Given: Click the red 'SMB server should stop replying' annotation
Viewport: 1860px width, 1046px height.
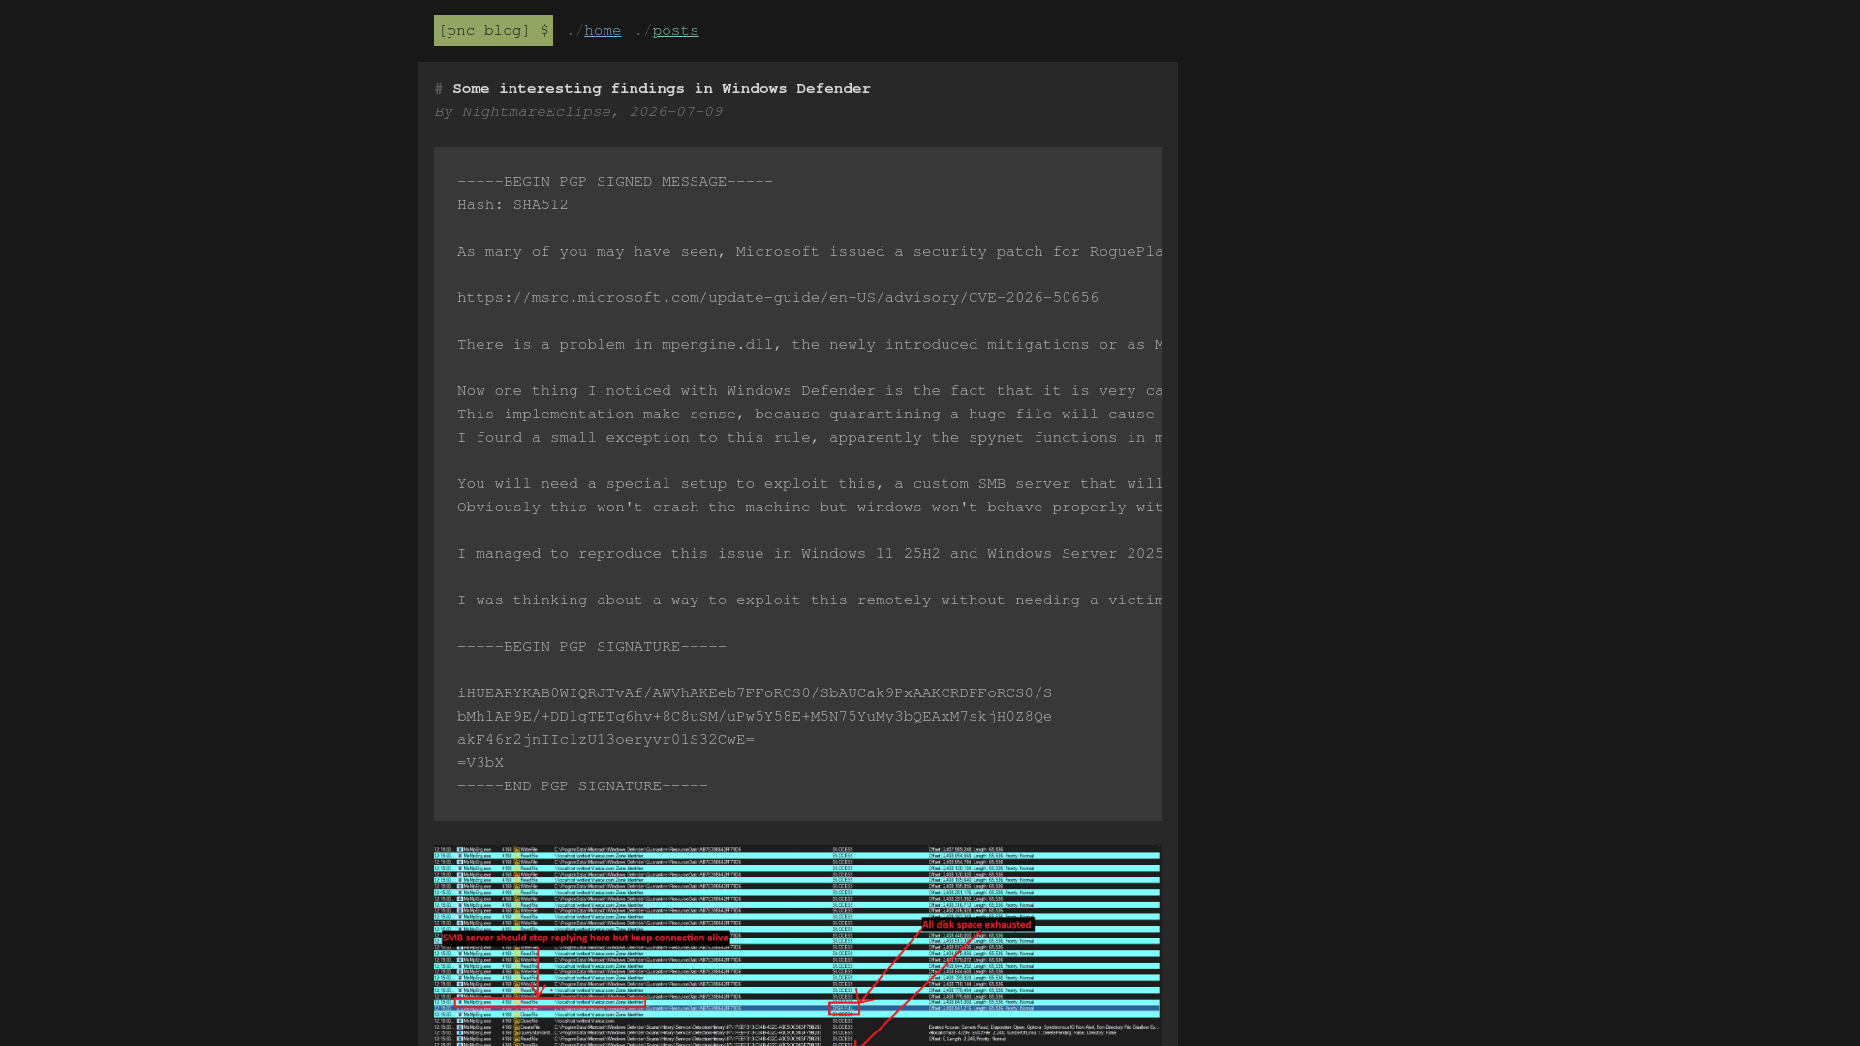Looking at the screenshot, I should coord(584,938).
